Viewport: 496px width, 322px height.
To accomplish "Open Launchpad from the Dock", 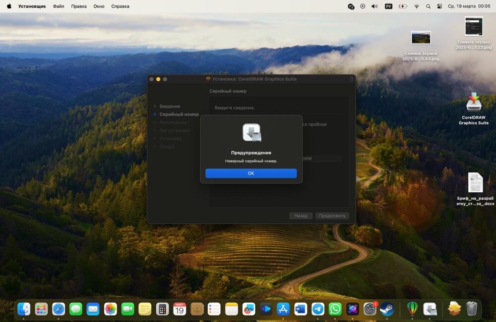I will click(41, 309).
